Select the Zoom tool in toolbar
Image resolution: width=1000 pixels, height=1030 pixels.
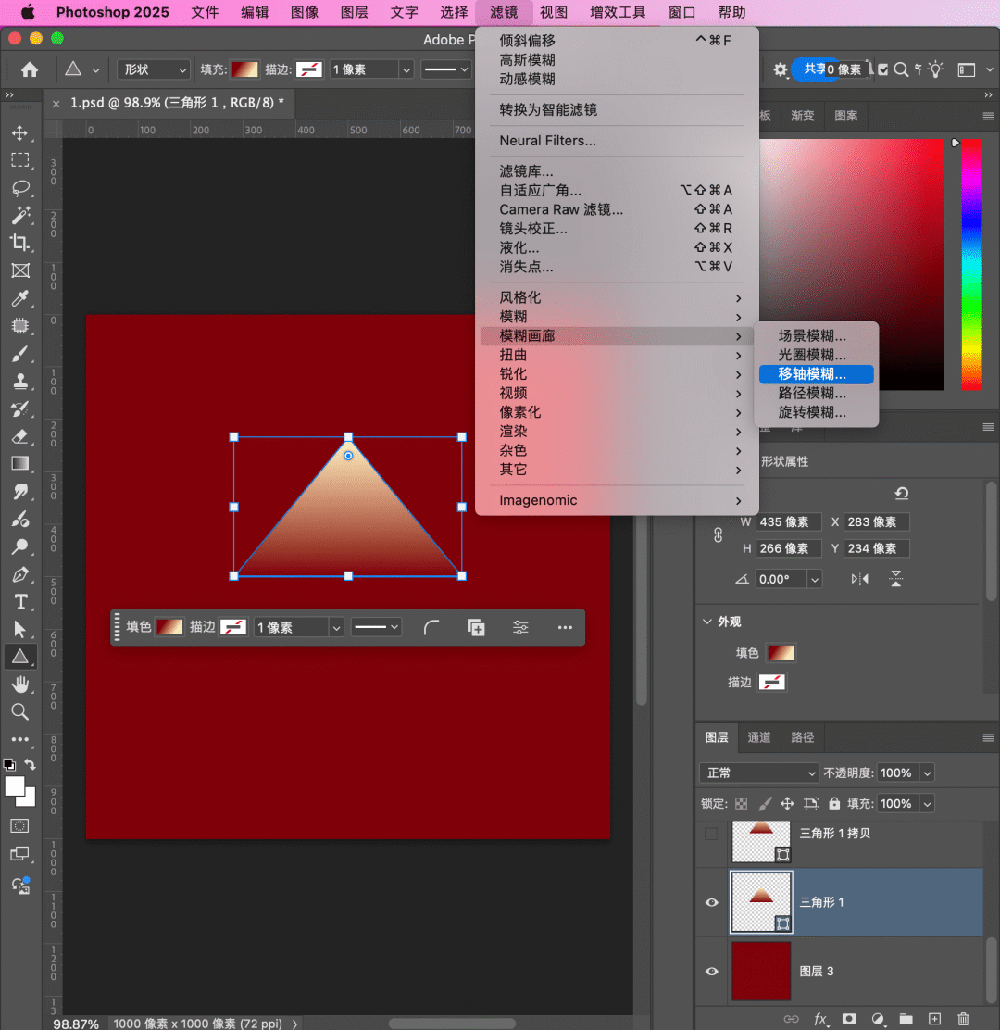click(x=19, y=711)
